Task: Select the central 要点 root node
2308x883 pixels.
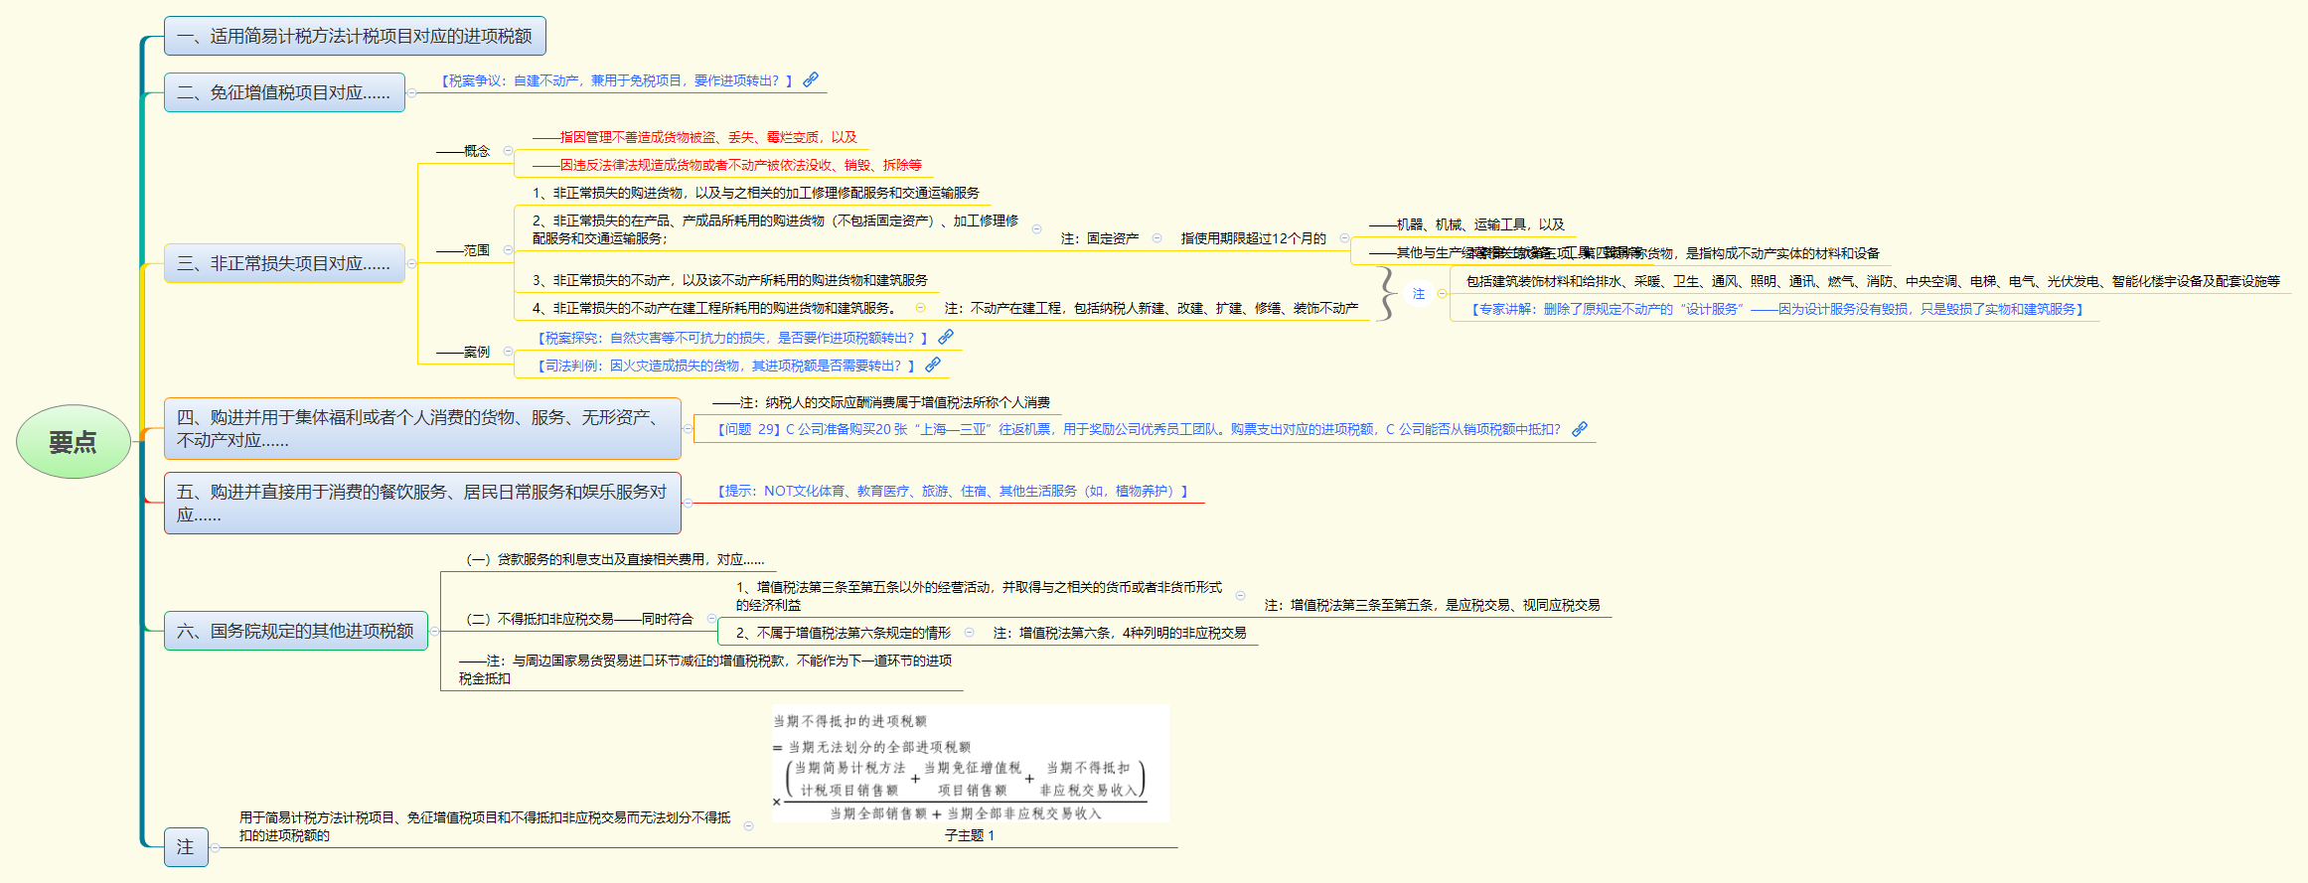Action: [x=74, y=442]
